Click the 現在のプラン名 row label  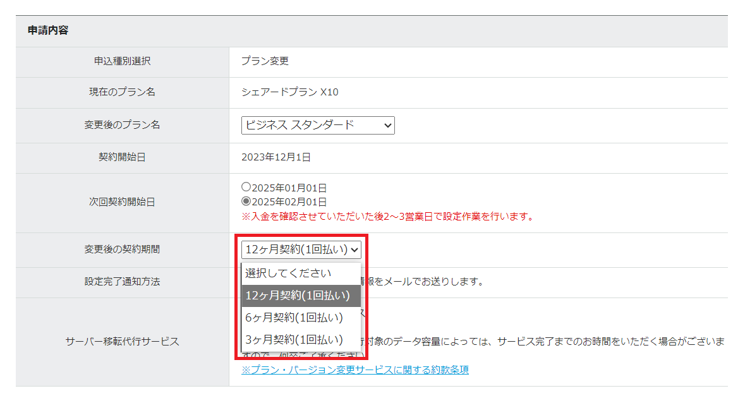pyautogui.click(x=122, y=92)
